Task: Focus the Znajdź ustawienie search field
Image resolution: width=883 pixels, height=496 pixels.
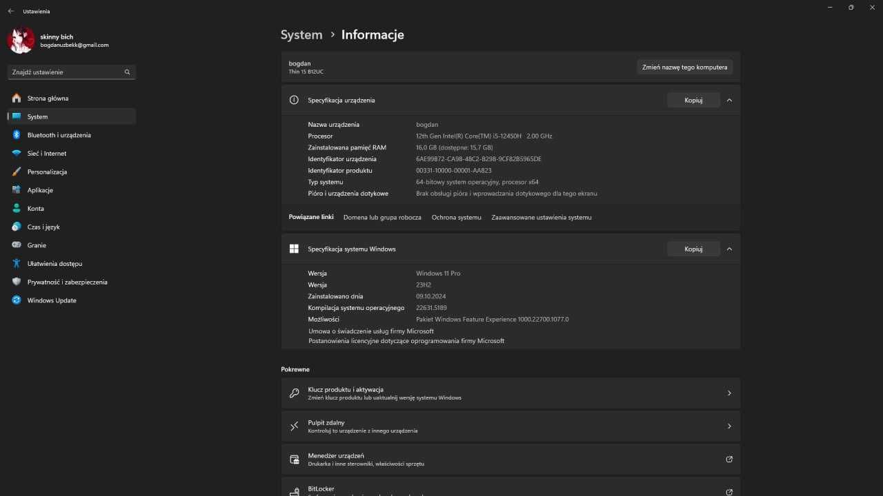Action: coord(72,72)
